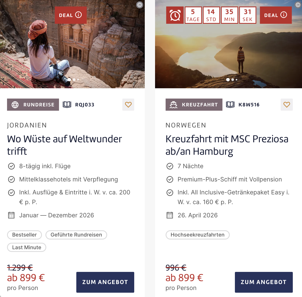Image resolution: width=302 pixels, height=297 pixels.
Task: Select the third carousel dot on the Norway image
Action: 236,80
